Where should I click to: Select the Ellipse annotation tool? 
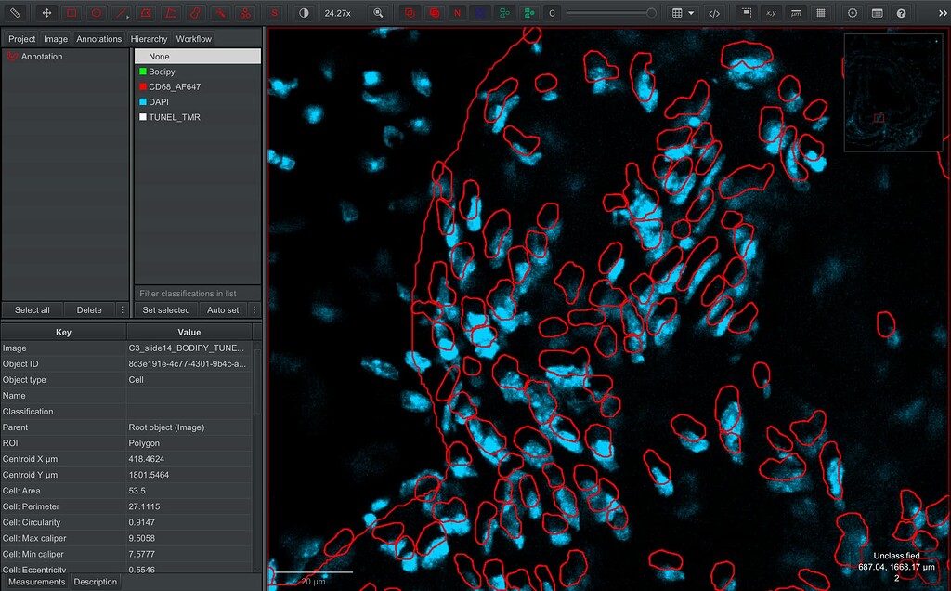click(95, 13)
